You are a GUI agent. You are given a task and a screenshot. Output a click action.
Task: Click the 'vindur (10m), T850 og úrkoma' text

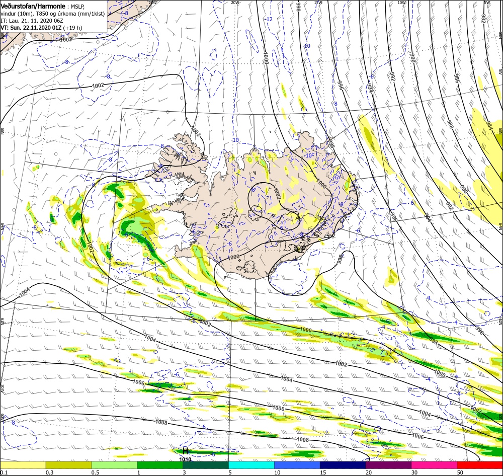point(53,14)
